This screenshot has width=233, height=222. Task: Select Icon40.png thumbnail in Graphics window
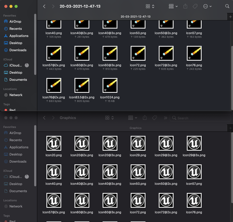pyautogui.click(x=54, y=172)
